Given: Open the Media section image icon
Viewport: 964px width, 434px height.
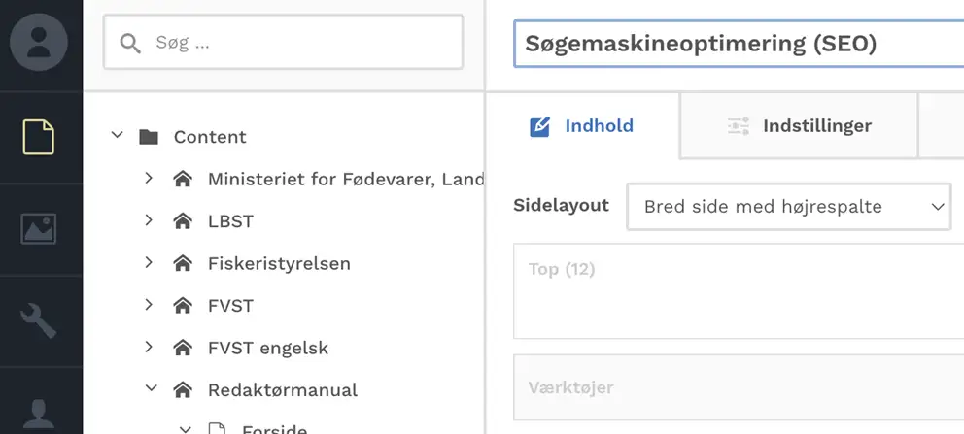Looking at the screenshot, I should (x=39, y=229).
